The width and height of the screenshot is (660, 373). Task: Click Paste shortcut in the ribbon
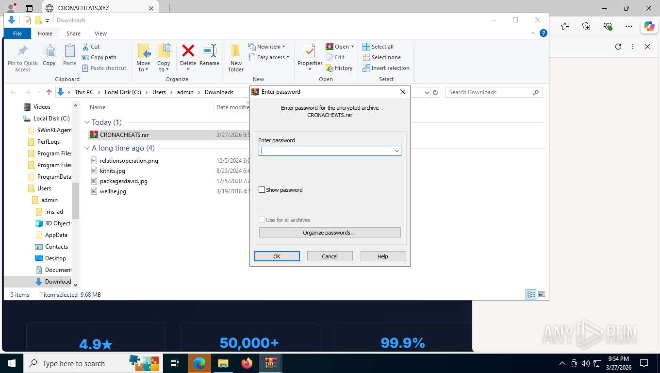(x=104, y=68)
